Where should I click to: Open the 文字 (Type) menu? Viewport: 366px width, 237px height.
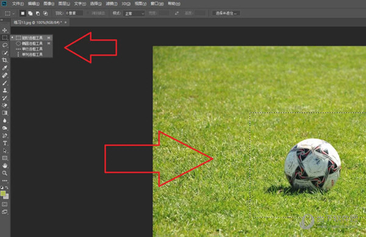pos(80,4)
